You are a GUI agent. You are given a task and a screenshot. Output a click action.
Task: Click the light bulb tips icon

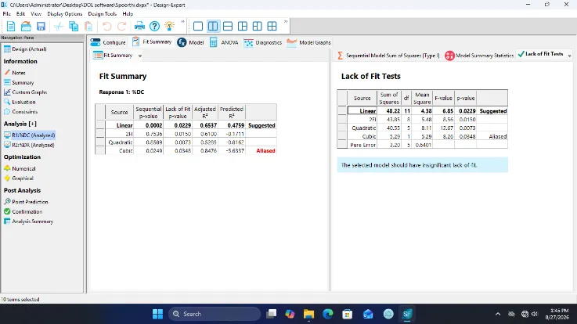(169, 26)
